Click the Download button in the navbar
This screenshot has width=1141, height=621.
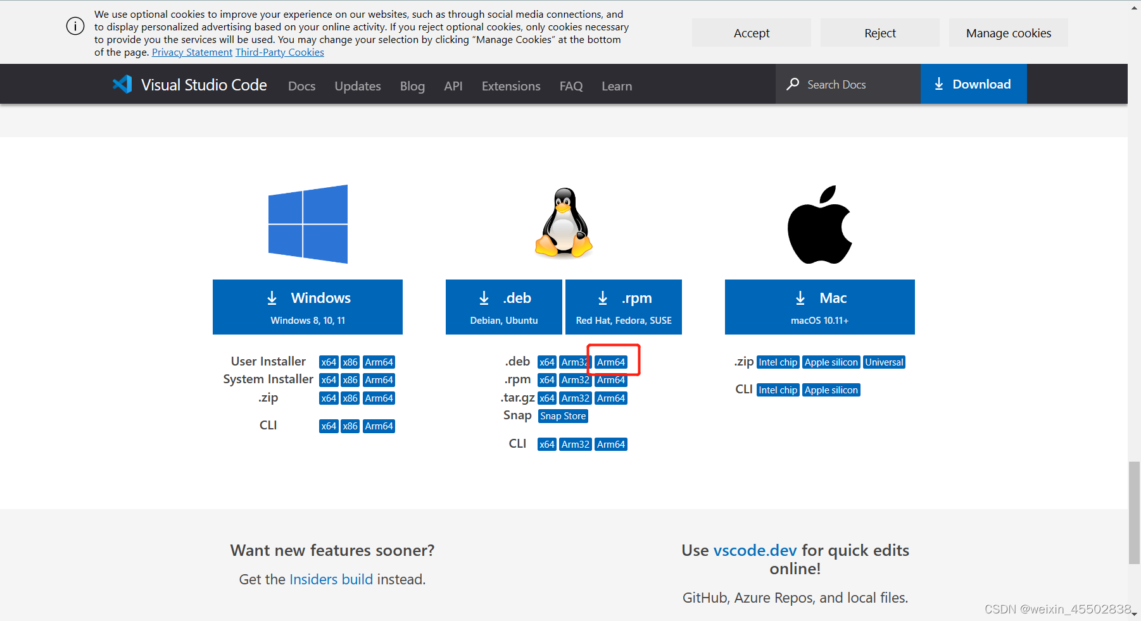point(973,84)
